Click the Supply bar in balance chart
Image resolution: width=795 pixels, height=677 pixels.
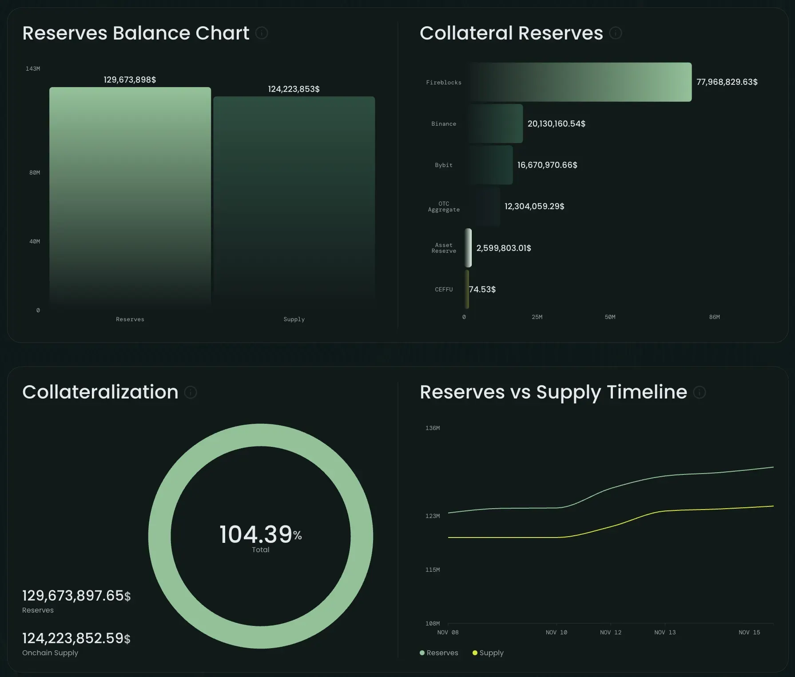pyautogui.click(x=294, y=200)
